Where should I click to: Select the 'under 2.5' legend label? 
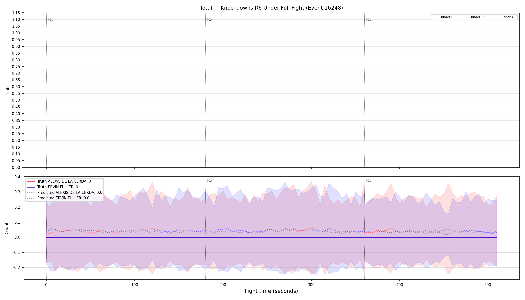(x=479, y=17)
